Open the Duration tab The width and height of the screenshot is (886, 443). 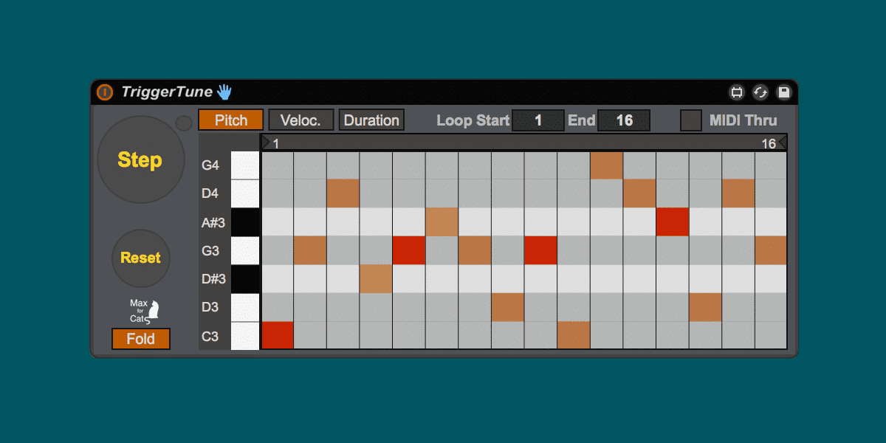pyautogui.click(x=371, y=120)
